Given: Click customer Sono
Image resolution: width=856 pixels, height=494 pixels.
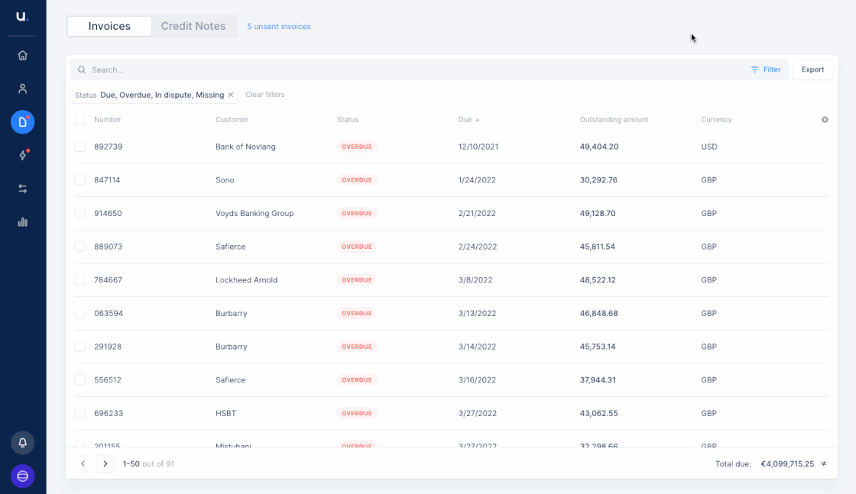Looking at the screenshot, I should pyautogui.click(x=225, y=180).
